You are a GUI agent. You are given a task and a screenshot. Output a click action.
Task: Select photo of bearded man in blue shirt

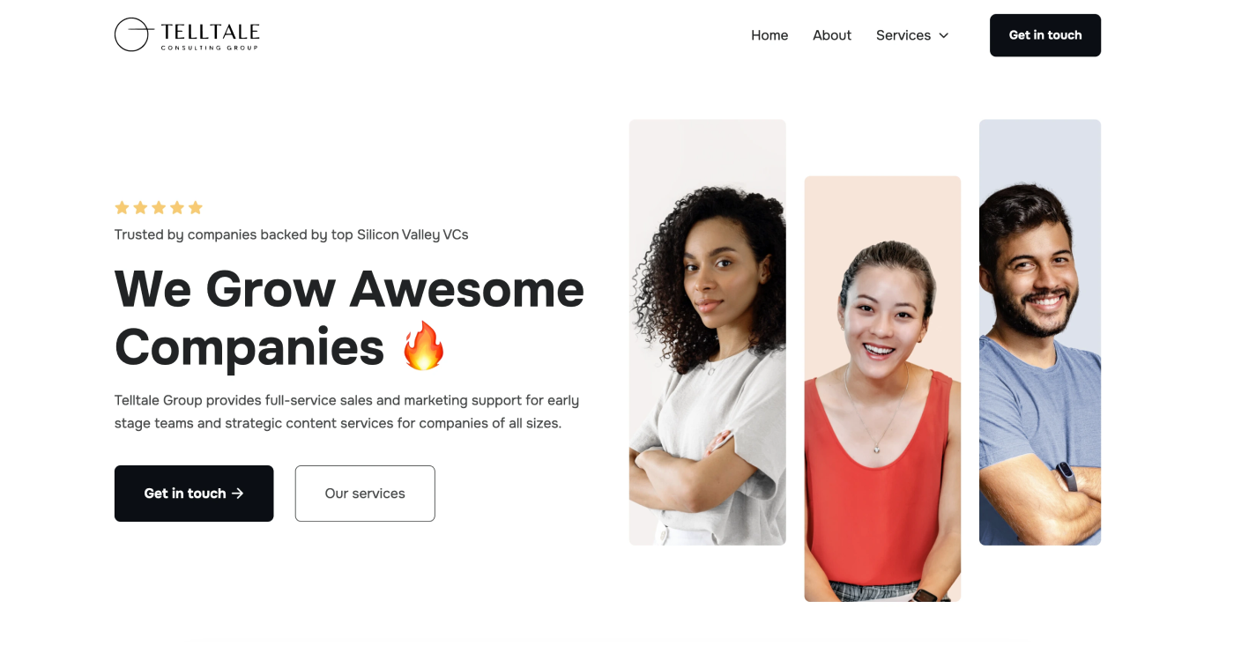pyautogui.click(x=1040, y=332)
